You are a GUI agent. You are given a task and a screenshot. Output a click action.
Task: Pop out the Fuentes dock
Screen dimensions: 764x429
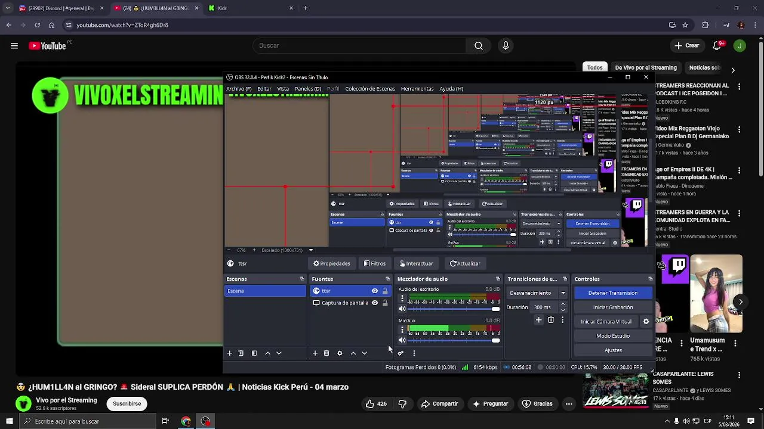[388, 279]
